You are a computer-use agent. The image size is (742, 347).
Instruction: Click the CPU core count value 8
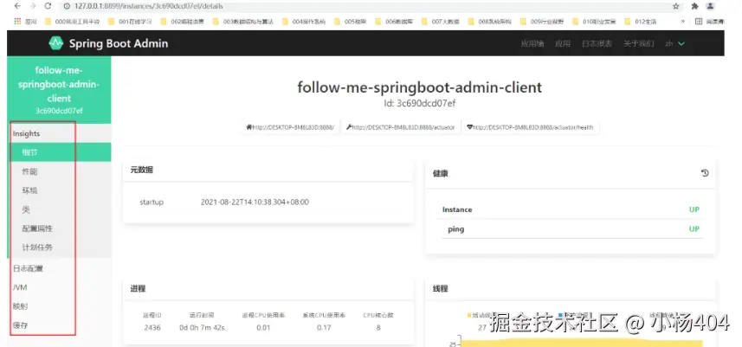coord(378,327)
